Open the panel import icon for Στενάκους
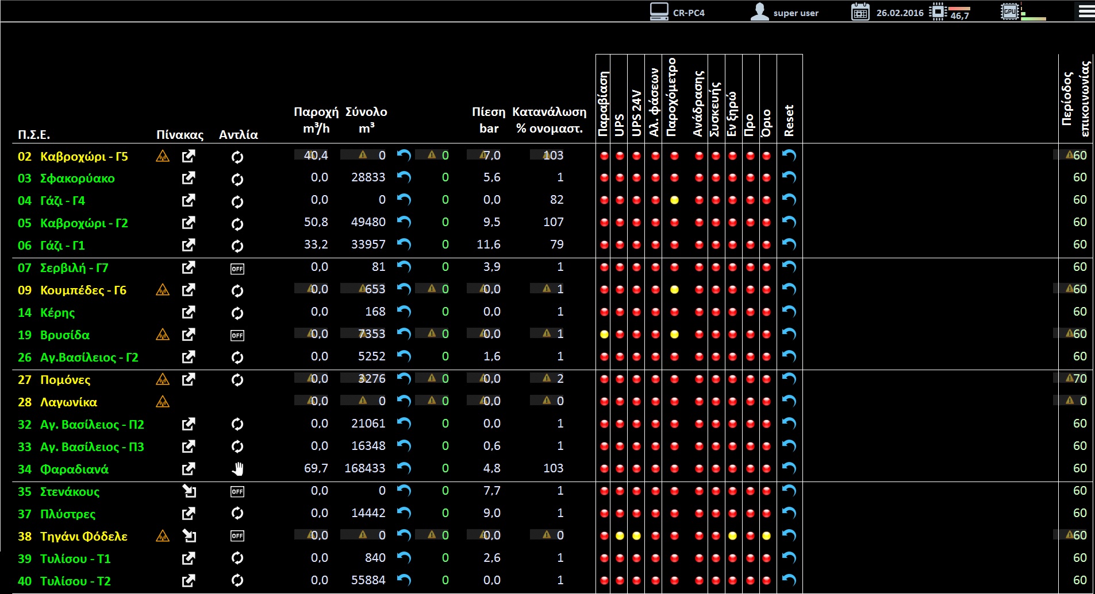Image resolution: width=1095 pixels, height=594 pixels. pos(189,491)
